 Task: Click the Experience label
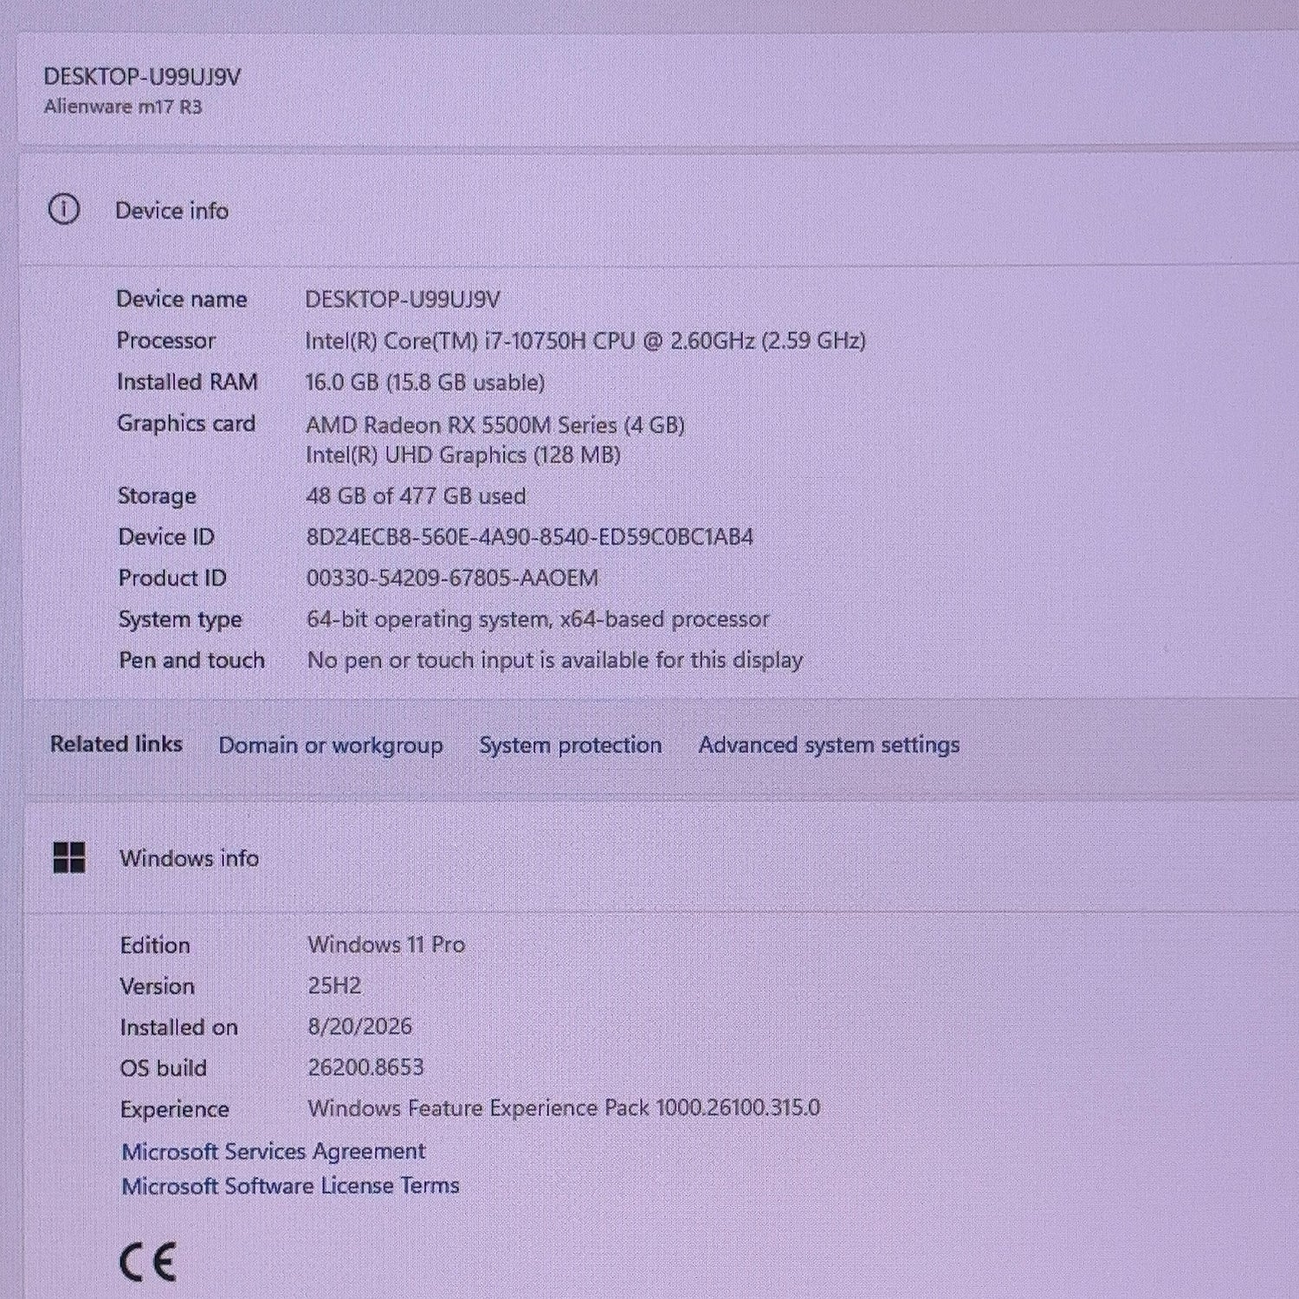coord(175,1109)
